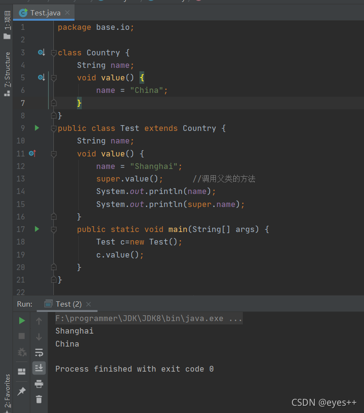Image resolution: width=364 pixels, height=413 pixels.
Task: Click "Process finished with exit code 0" text
Action: point(135,369)
